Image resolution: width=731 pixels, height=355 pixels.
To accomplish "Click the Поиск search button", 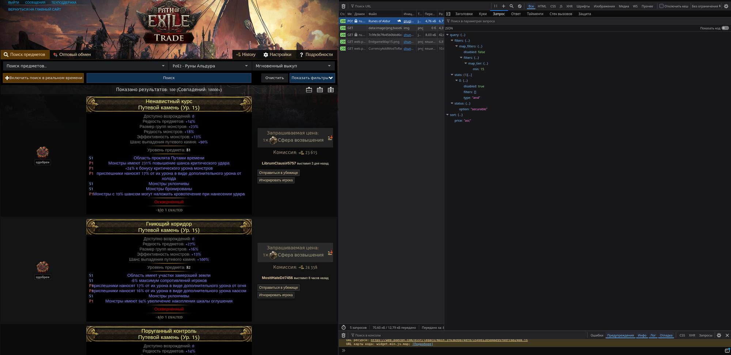I will [169, 78].
